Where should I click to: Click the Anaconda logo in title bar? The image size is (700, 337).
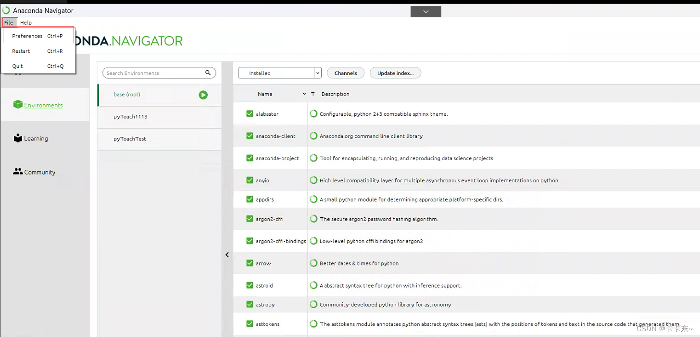point(6,10)
